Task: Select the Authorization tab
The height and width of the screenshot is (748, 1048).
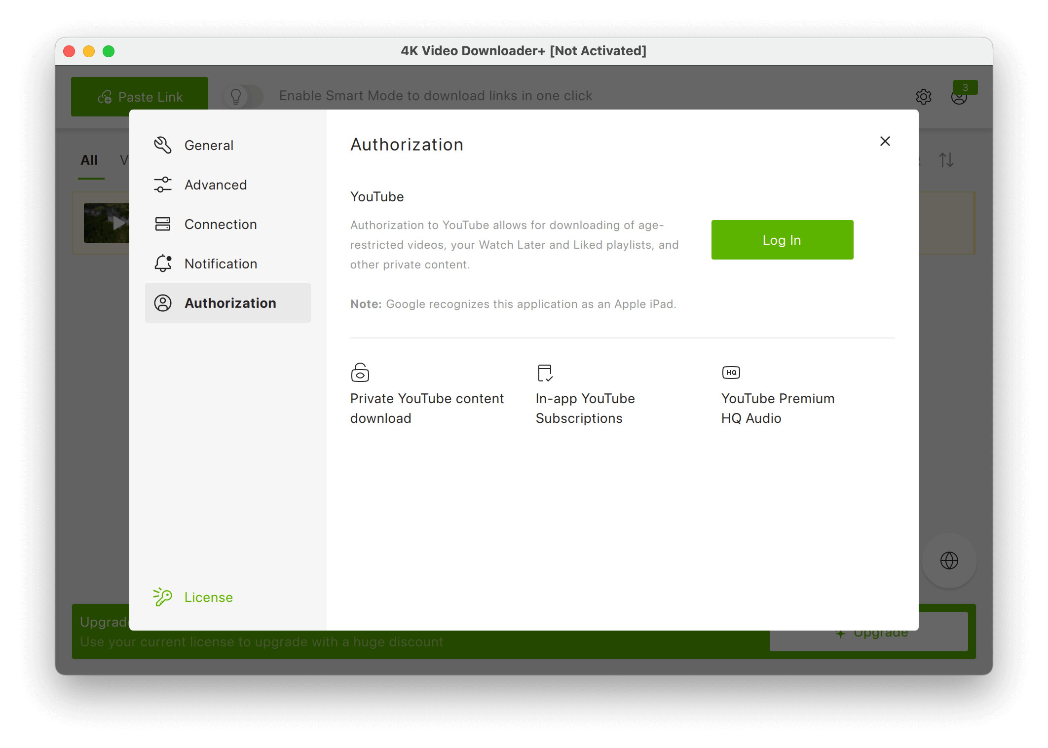Action: tap(227, 303)
